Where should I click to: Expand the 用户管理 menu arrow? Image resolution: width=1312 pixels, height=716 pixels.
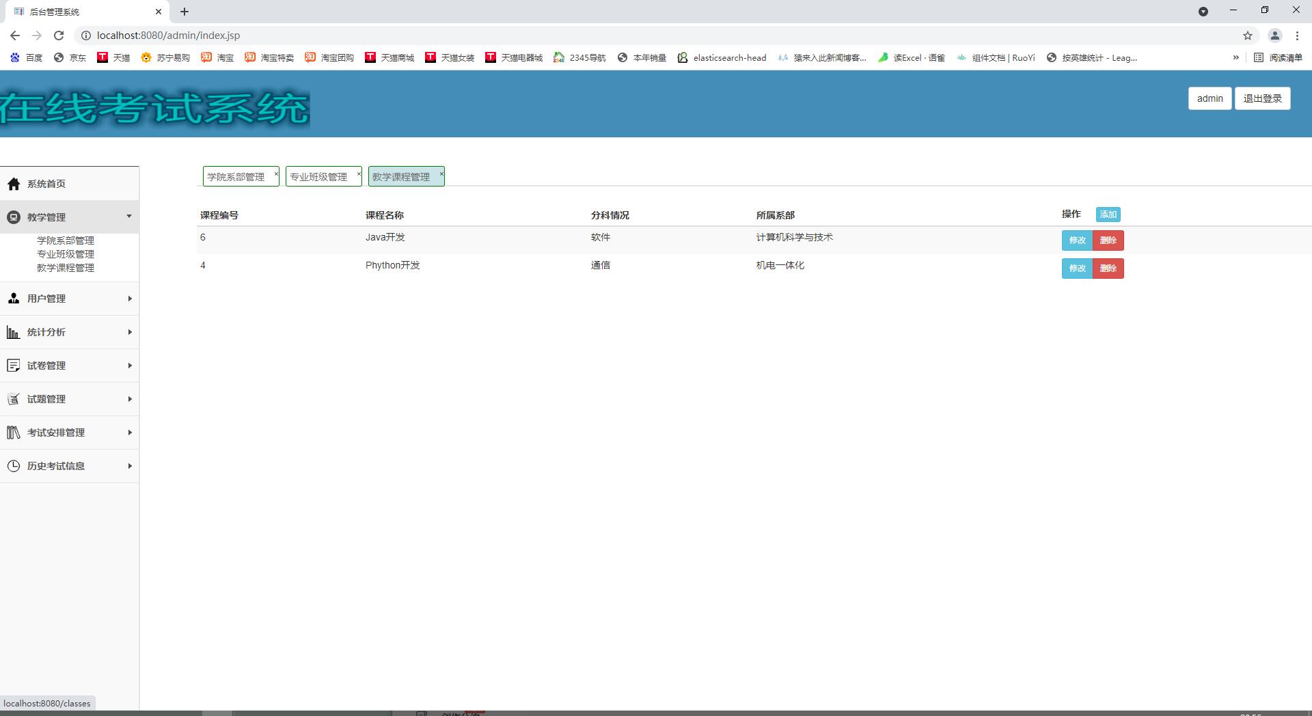click(130, 299)
